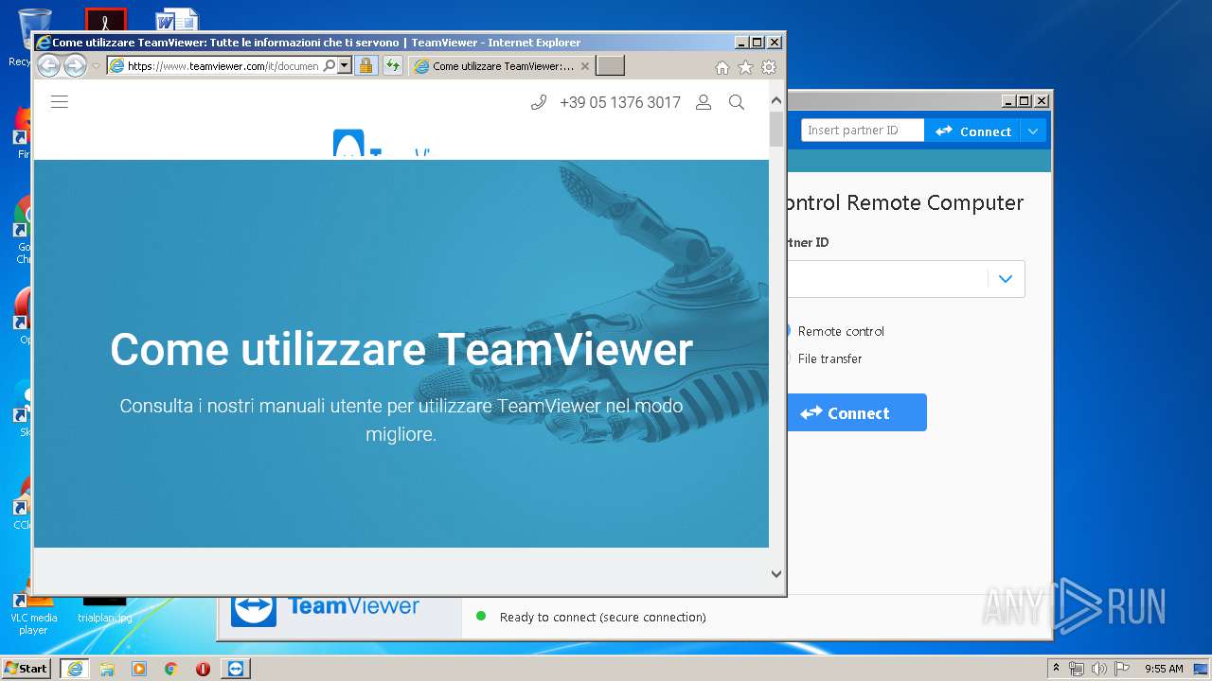Screen dimensions: 1212x681
Task: Open the VLC media player desktop shortcut
Action: [x=34, y=608]
